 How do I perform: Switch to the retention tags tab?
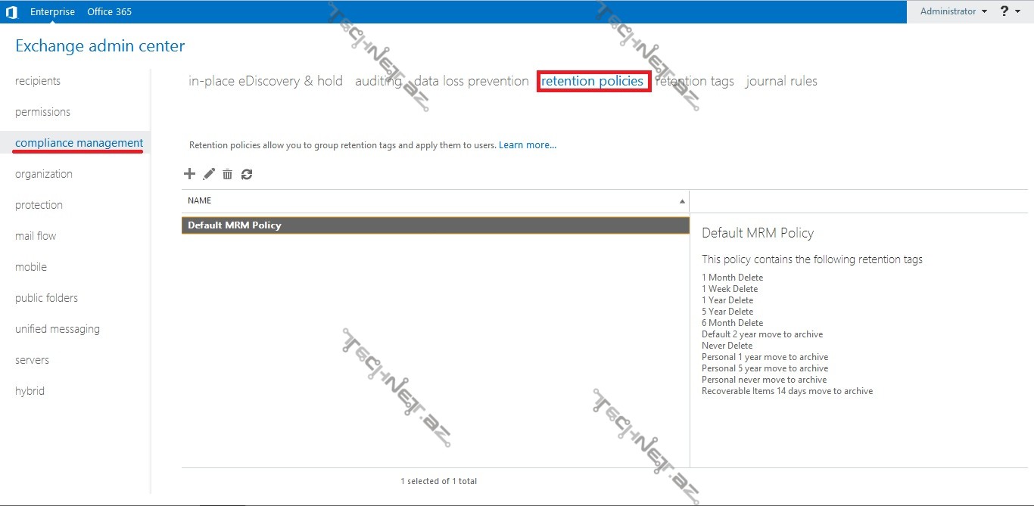(x=696, y=81)
